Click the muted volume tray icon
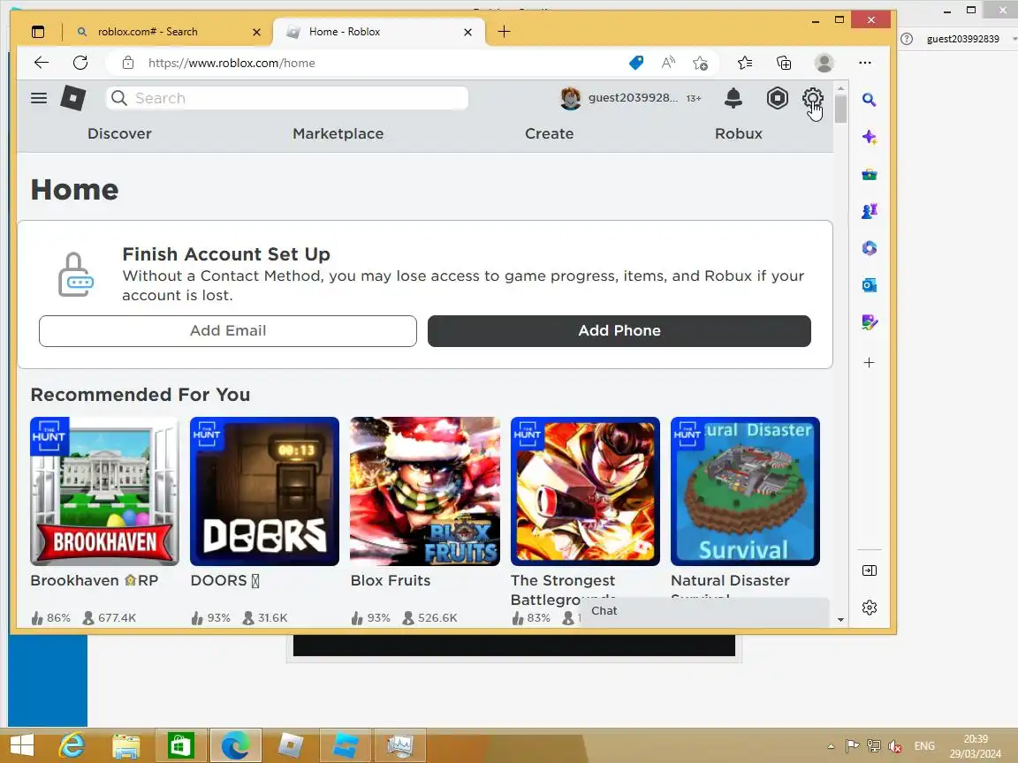Screen dimensions: 1018x763 click(895, 746)
